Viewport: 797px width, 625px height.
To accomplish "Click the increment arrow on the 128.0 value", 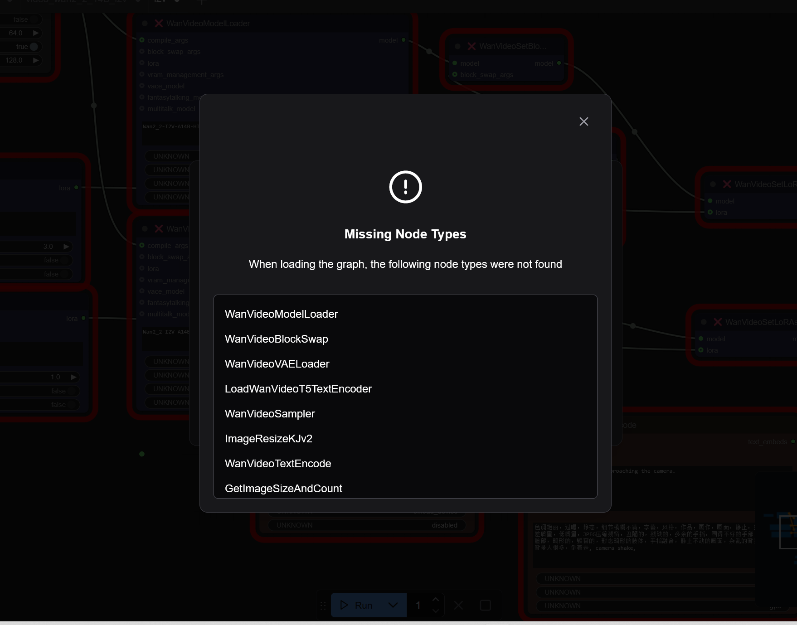I will pos(36,60).
